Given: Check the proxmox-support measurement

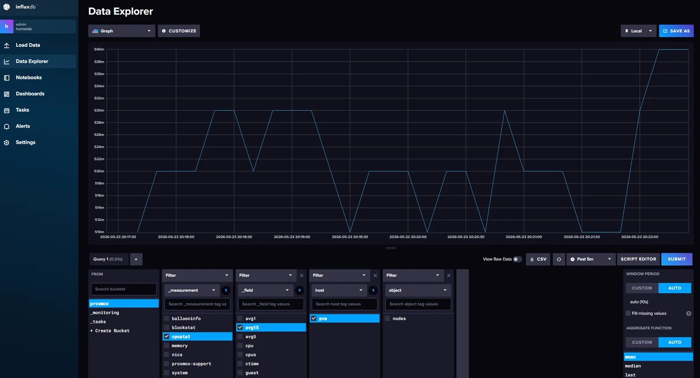Looking at the screenshot, I should click(x=167, y=364).
